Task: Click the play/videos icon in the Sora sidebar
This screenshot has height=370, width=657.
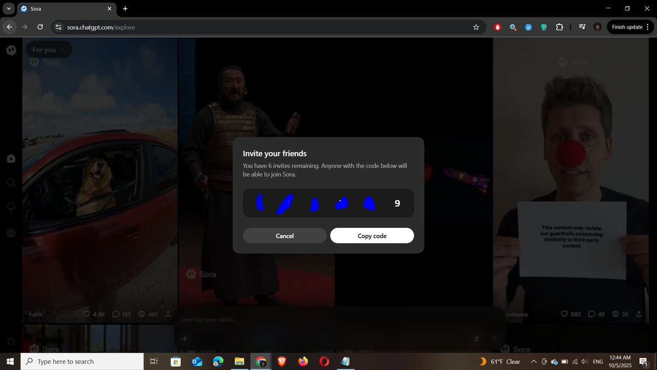Action: coord(11,158)
